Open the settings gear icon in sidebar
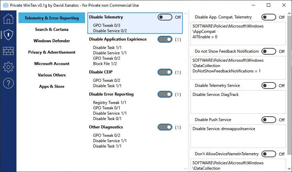This screenshot has height=172, width=292. pos(8,67)
